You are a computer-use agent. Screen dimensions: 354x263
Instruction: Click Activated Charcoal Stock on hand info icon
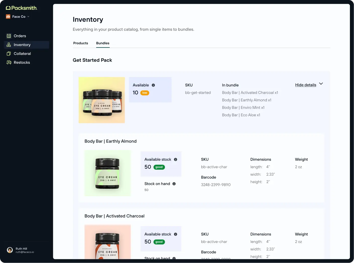174,258
